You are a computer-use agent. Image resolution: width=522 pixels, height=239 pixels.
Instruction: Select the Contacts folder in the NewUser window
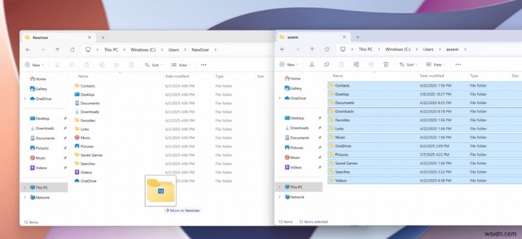click(85, 86)
